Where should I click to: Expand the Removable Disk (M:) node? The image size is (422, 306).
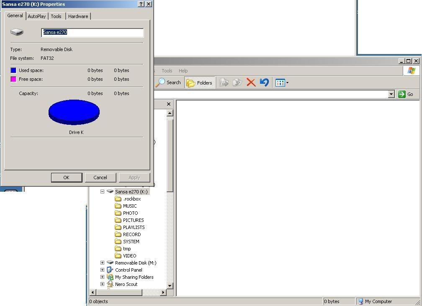coord(102,263)
